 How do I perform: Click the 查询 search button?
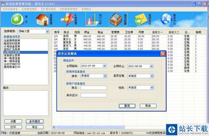(127, 106)
